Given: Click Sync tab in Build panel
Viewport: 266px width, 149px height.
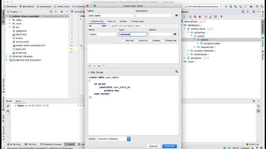Looking at the screenshot, I should [18, 101].
